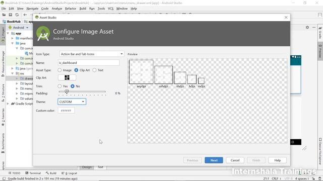Select the anydpi preview thumbnail
Viewport: 323px width, 181px height.
click(141, 72)
